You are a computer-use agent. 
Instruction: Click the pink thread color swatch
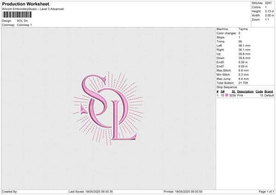pos(227,95)
